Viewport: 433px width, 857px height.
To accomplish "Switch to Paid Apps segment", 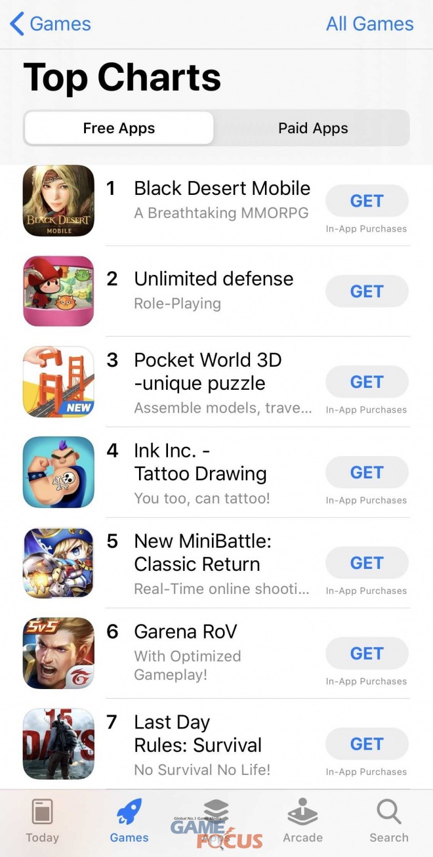I will pos(313,128).
